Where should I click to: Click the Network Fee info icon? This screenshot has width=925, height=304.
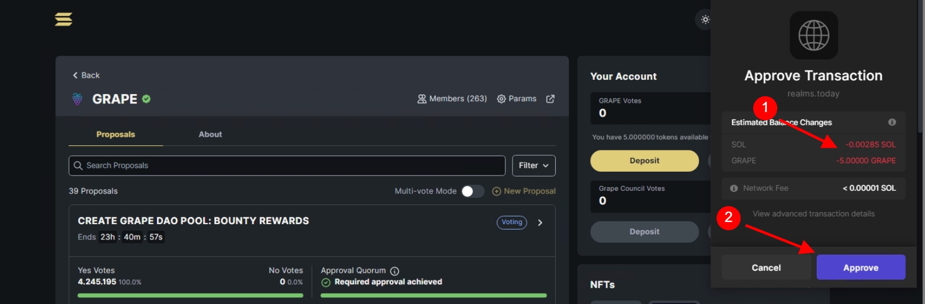(x=734, y=189)
